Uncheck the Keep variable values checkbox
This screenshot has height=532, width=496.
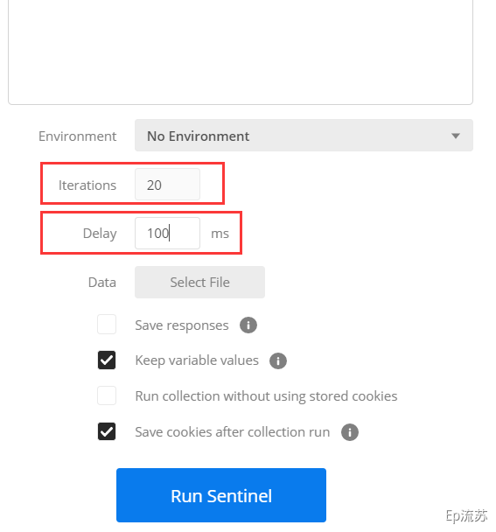pos(107,360)
